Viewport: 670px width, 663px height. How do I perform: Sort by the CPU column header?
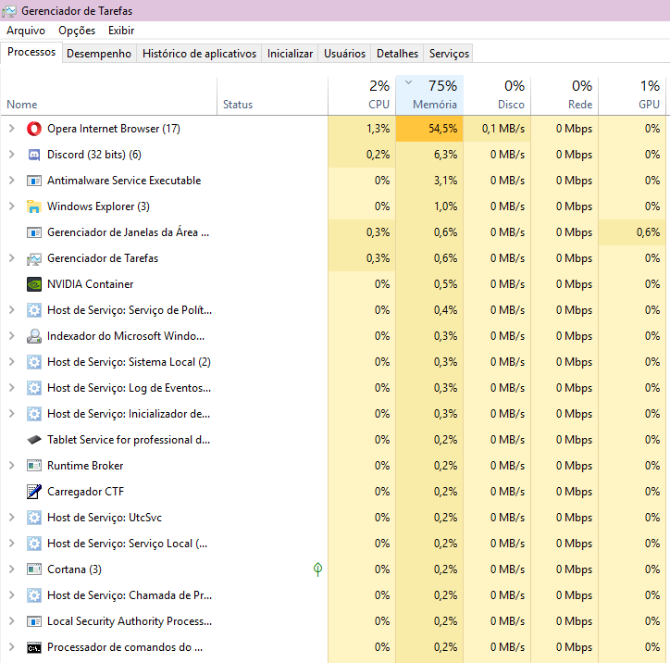362,95
